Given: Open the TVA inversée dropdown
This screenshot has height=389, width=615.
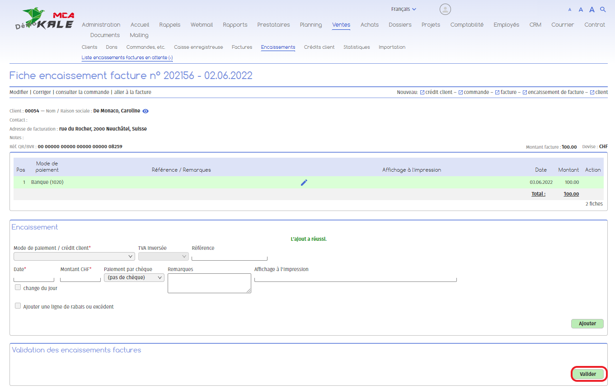Looking at the screenshot, I should (163, 257).
